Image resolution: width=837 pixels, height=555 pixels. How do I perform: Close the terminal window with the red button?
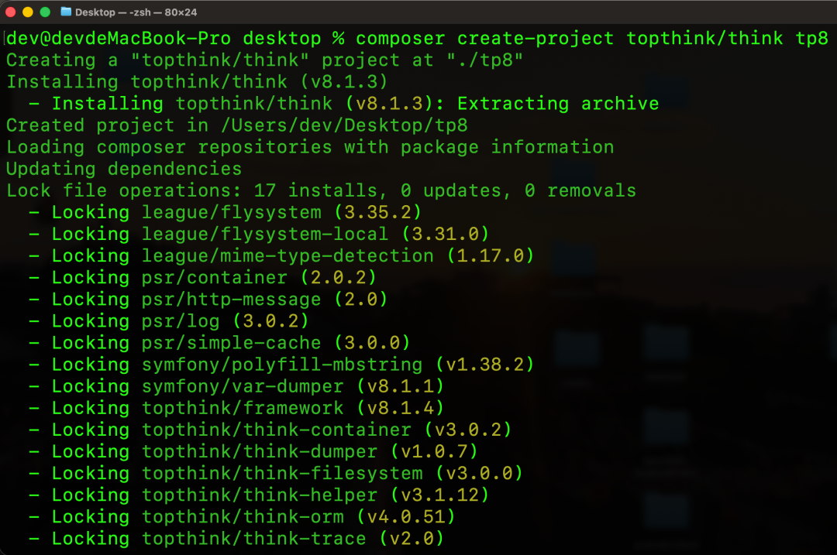coord(11,12)
